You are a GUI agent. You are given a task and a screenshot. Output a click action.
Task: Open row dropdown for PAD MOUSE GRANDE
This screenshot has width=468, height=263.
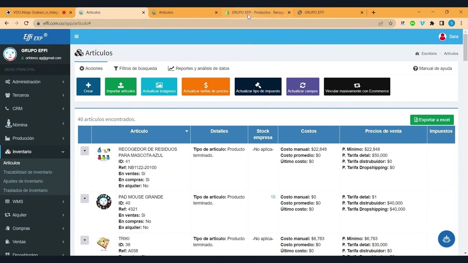pos(84,198)
